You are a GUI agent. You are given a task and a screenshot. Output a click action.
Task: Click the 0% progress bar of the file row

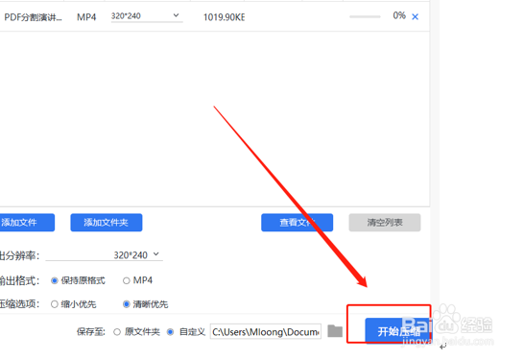(x=365, y=16)
